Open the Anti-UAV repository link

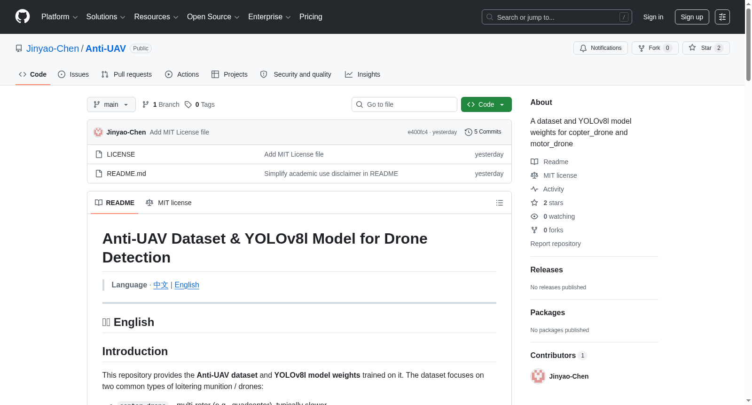click(x=106, y=48)
